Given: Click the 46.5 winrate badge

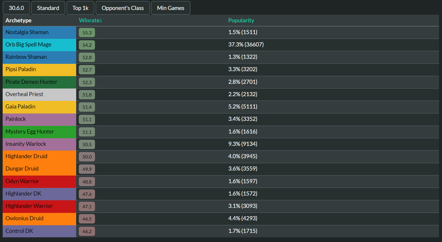Looking at the screenshot, I should click(87, 219).
